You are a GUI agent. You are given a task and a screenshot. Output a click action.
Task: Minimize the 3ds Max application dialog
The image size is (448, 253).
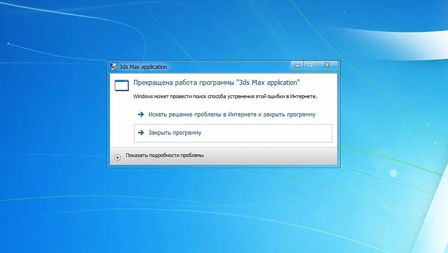(297, 65)
